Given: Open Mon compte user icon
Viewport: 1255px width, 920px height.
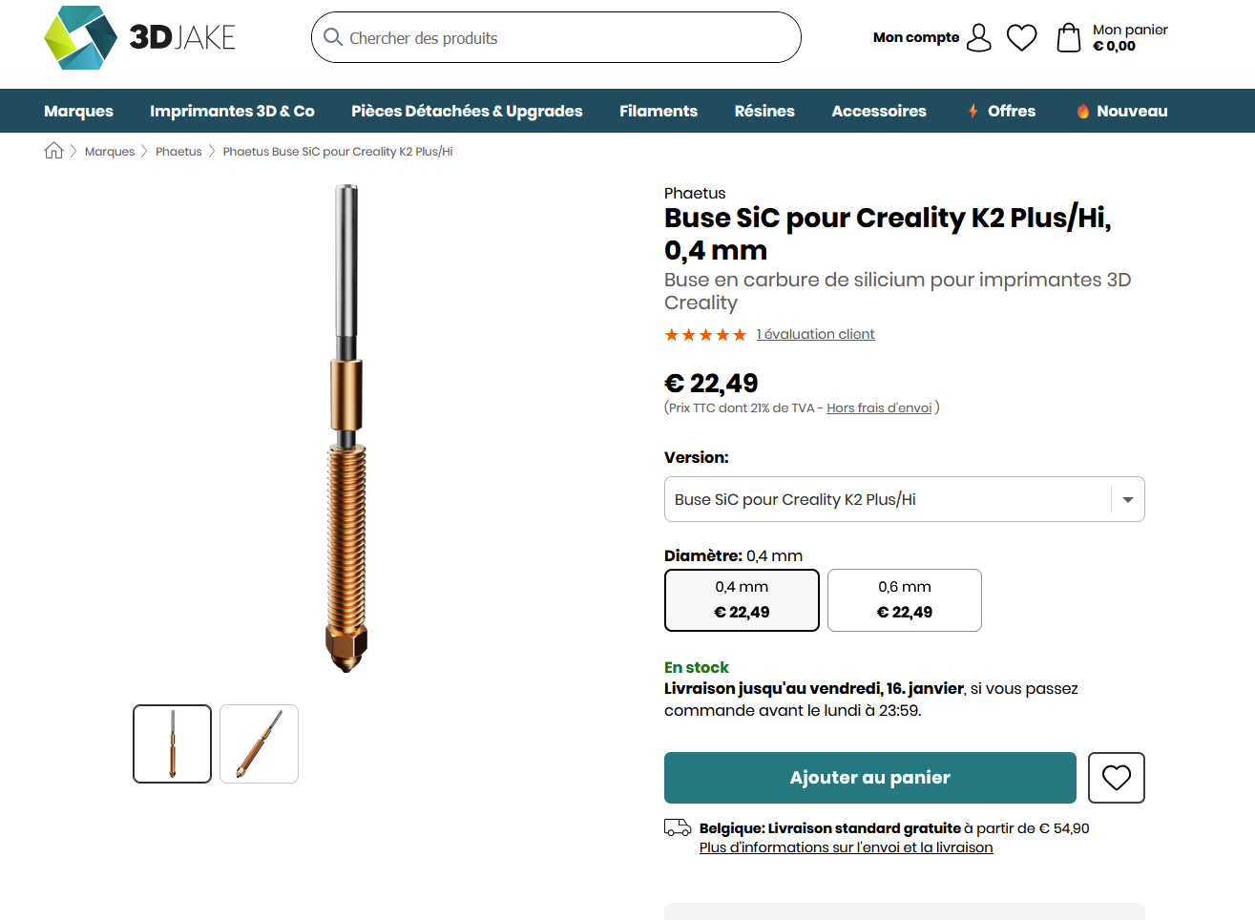Looking at the screenshot, I should [979, 37].
